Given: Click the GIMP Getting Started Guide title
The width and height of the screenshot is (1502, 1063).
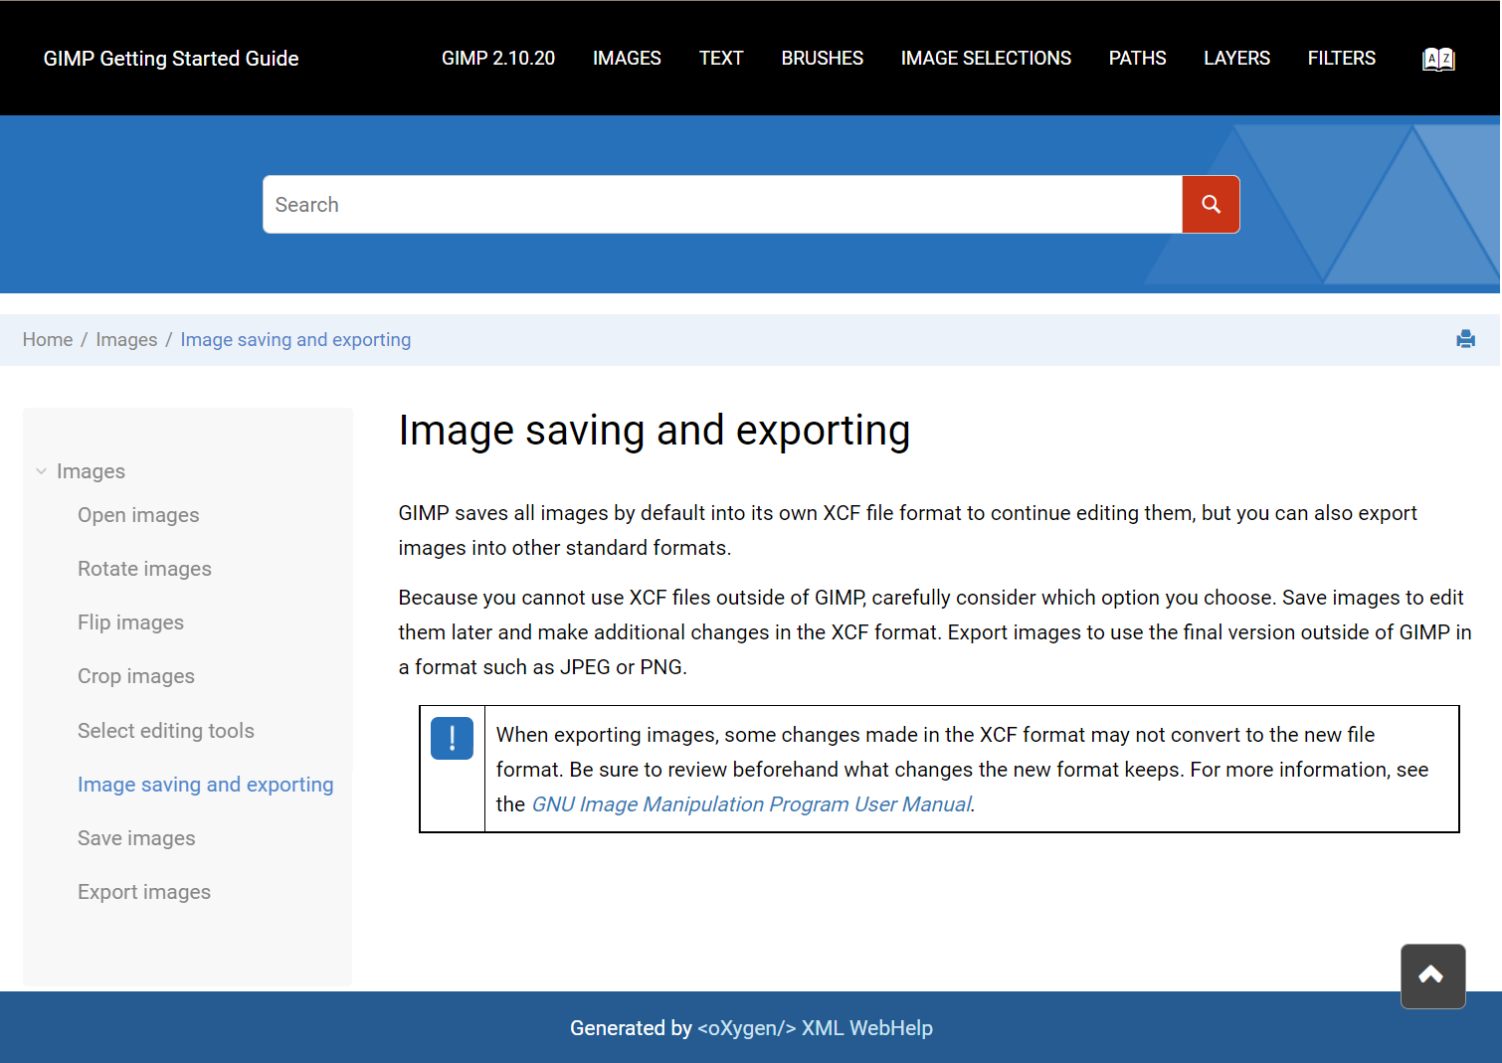Looking at the screenshot, I should point(171,59).
